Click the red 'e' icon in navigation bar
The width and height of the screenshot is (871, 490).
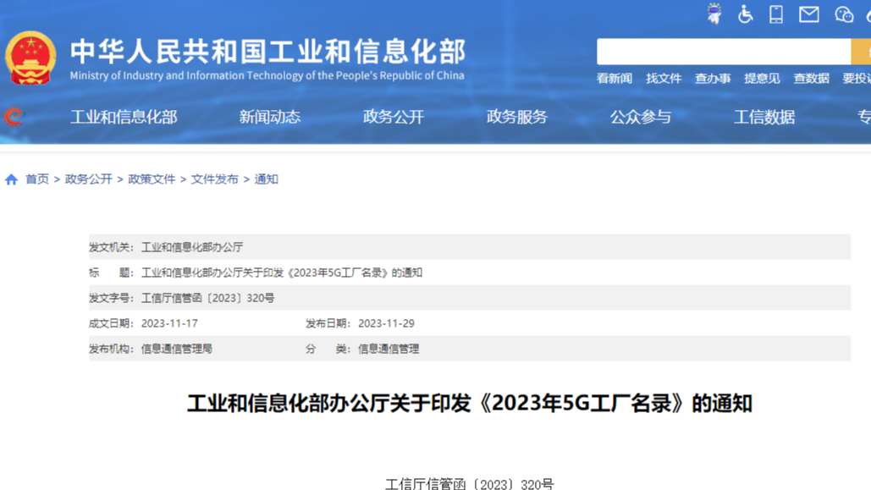click(14, 117)
